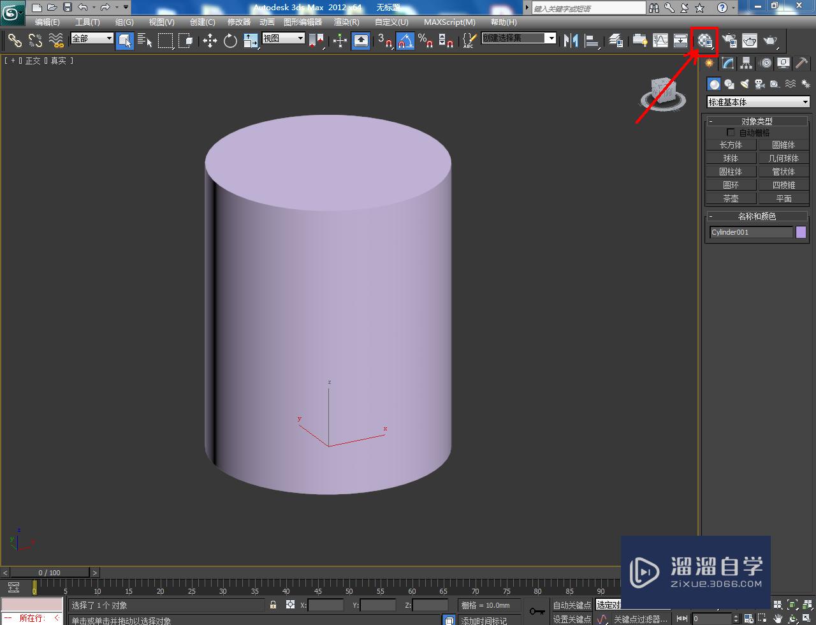Open the 修改器 menu
816x625 pixels.
click(x=239, y=22)
